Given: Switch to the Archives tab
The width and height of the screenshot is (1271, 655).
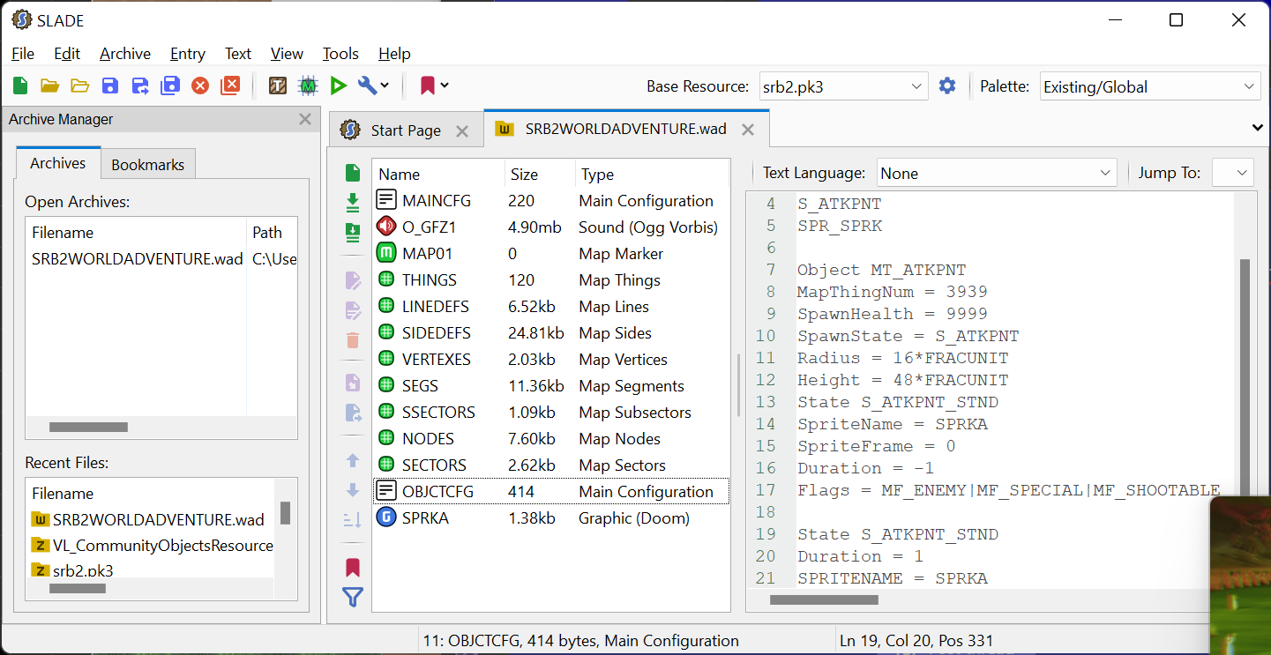Looking at the screenshot, I should point(58,163).
